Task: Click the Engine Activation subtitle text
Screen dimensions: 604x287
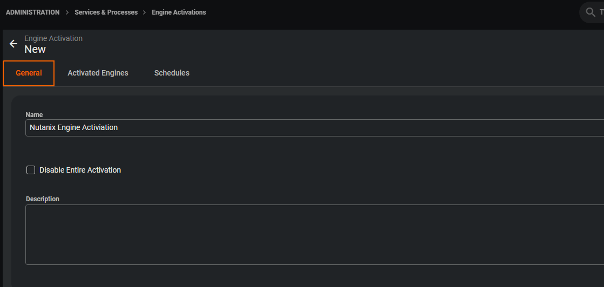Action: click(53, 38)
